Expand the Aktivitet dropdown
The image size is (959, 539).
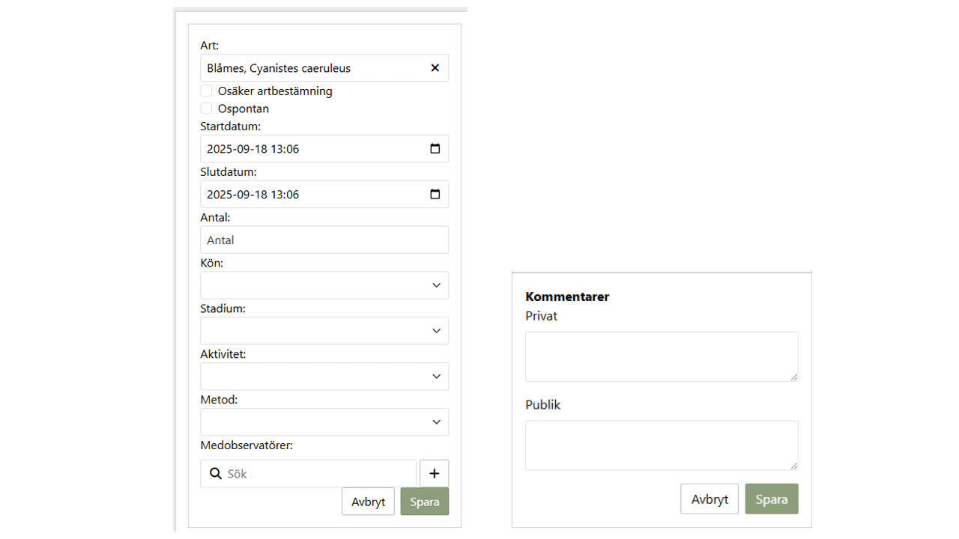324,377
